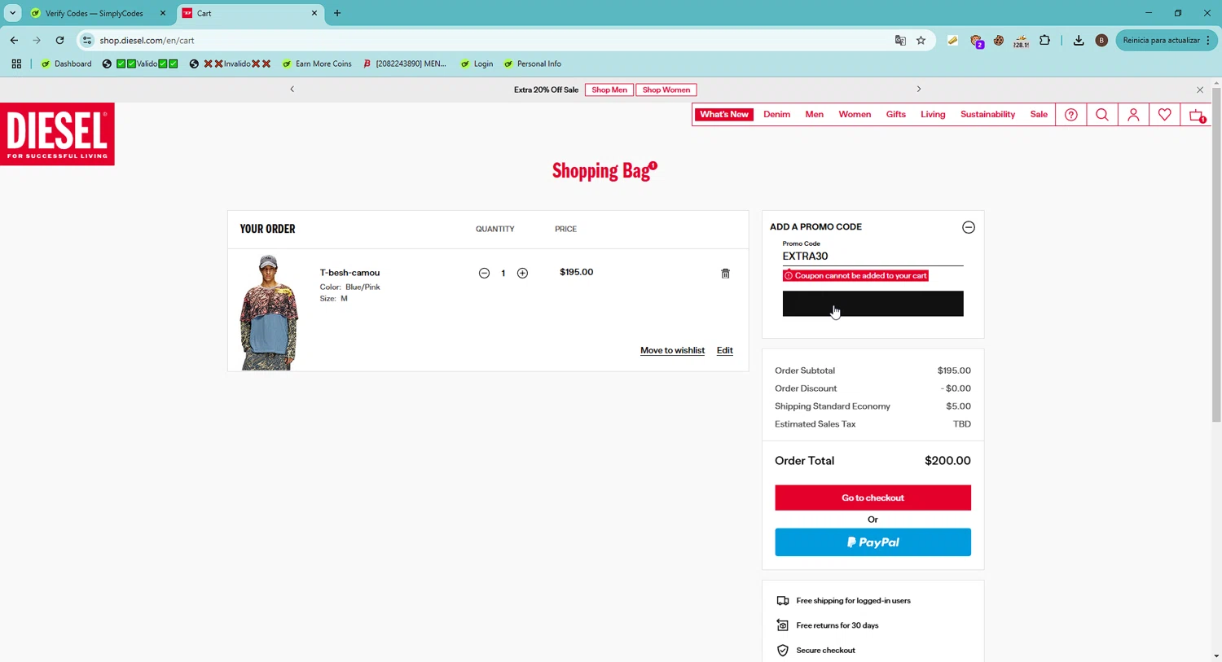Screen dimensions: 1222x662
Task: Close the promo banner with X
Action: point(1199,90)
